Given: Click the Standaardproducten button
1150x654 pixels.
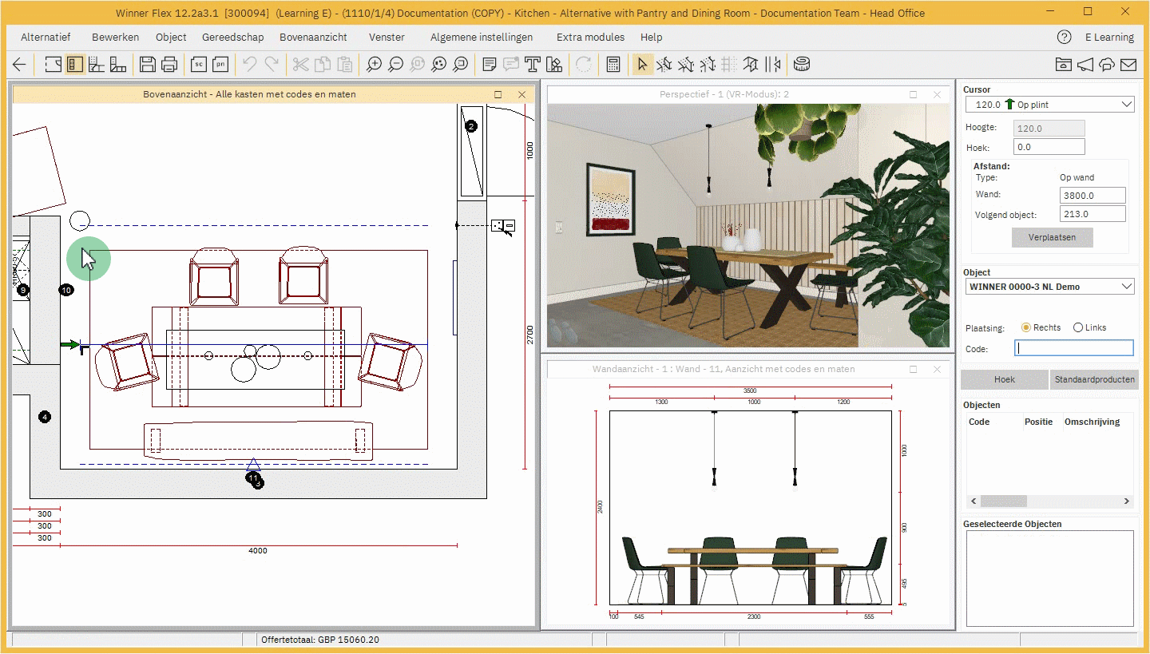Looking at the screenshot, I should (1094, 379).
